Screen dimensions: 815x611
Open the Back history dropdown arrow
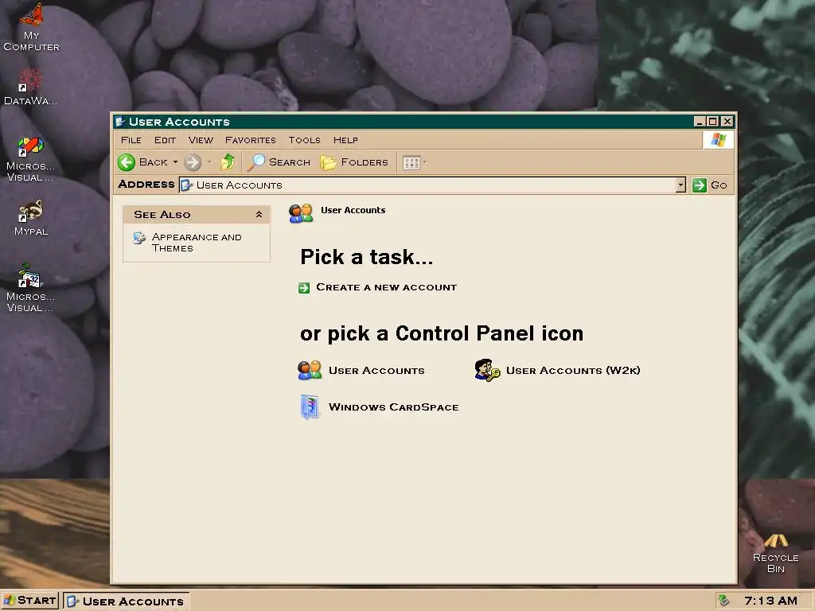pos(175,162)
